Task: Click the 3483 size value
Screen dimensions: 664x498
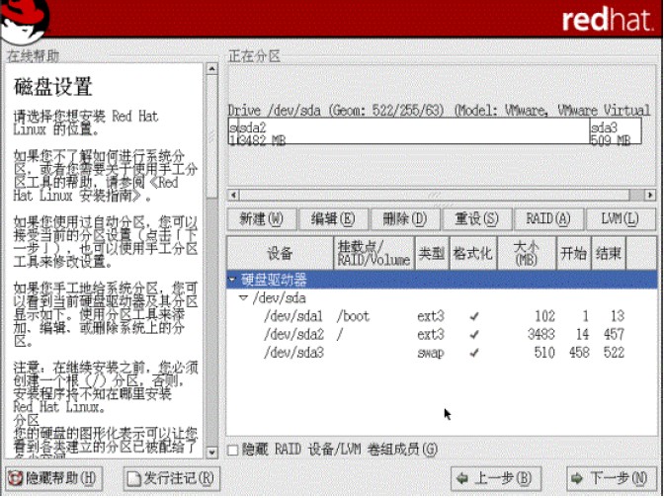Action: tap(540, 335)
